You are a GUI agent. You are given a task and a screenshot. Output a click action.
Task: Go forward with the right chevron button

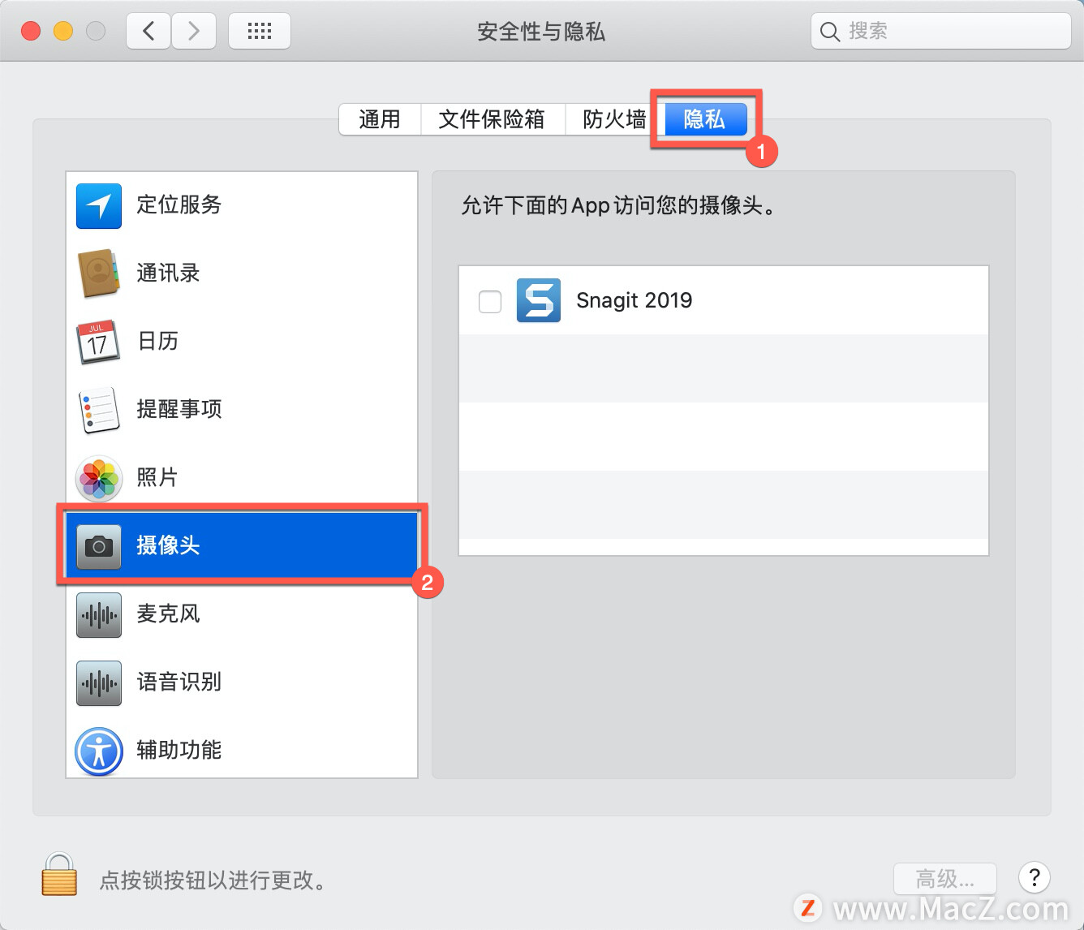coord(193,31)
